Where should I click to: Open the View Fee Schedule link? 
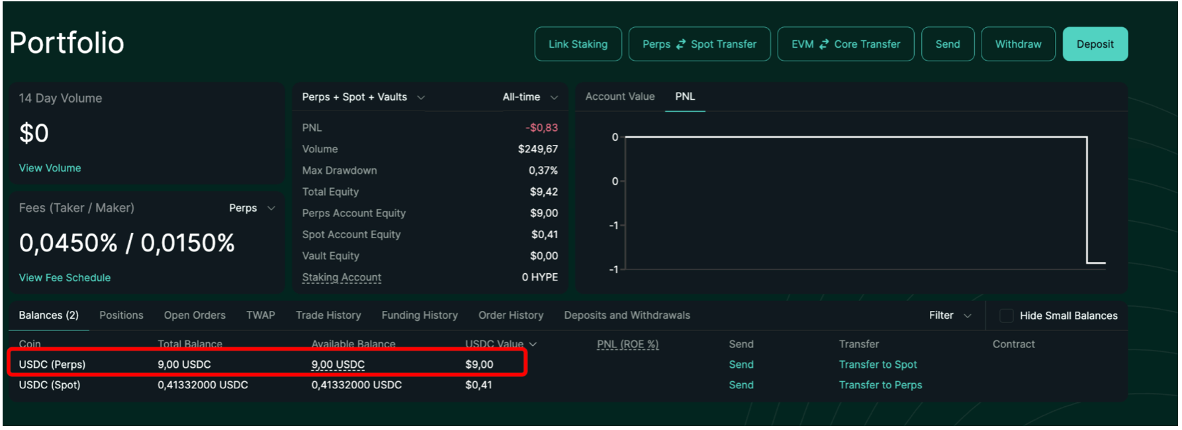[x=65, y=278]
